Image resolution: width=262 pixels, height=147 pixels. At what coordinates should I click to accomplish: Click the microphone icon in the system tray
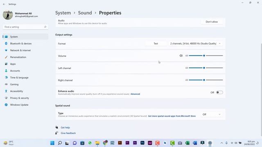[x=226, y=143]
